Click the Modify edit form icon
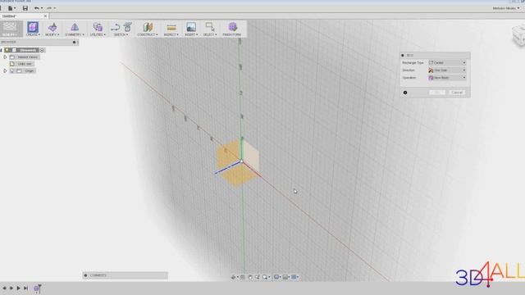The width and height of the screenshot is (525, 295). tap(52, 27)
